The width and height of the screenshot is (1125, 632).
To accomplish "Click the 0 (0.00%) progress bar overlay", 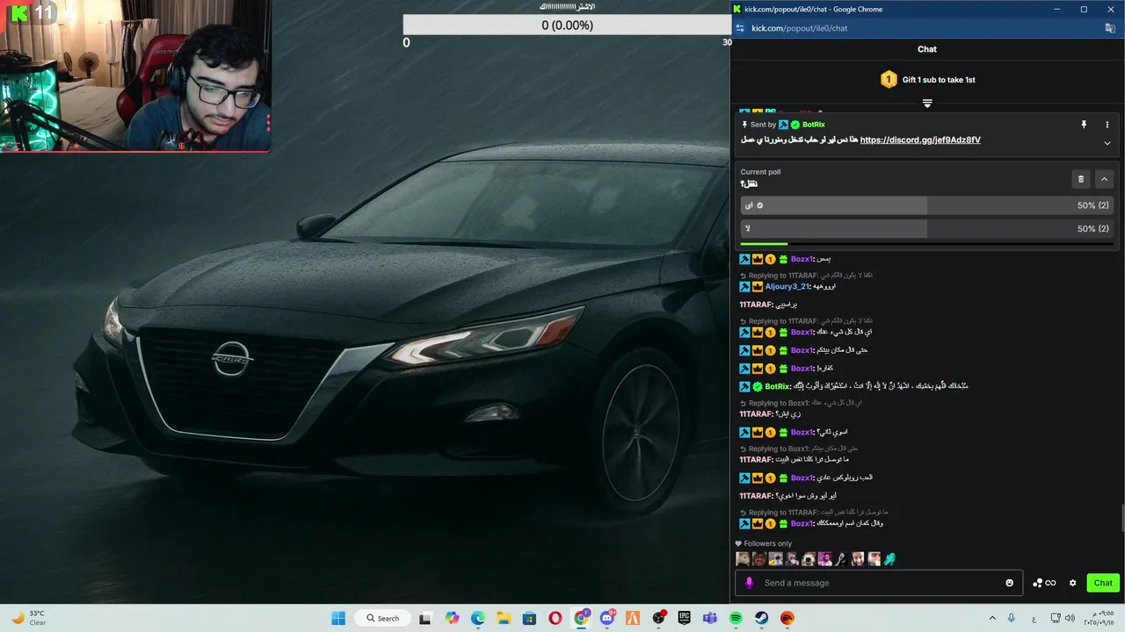I will click(x=567, y=25).
